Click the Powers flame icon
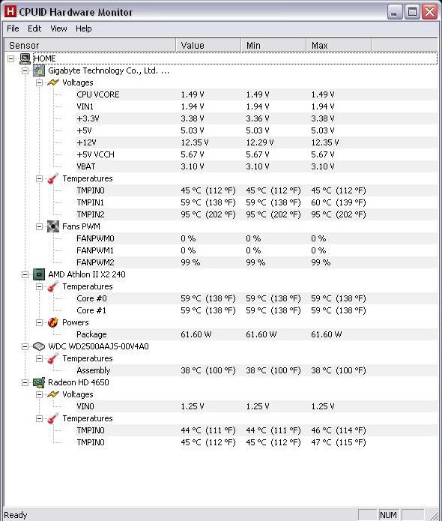 pos(53,322)
